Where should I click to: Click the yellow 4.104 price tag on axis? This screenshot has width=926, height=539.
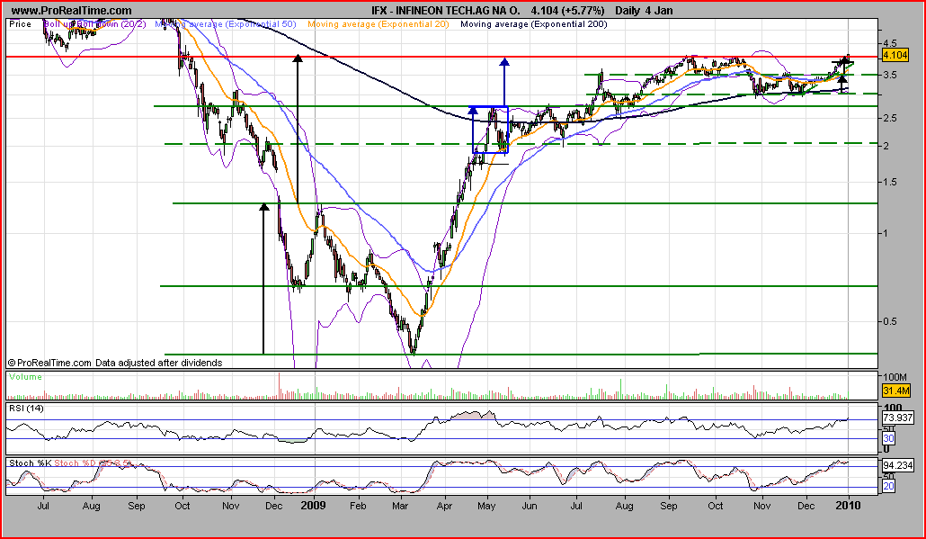[895, 55]
